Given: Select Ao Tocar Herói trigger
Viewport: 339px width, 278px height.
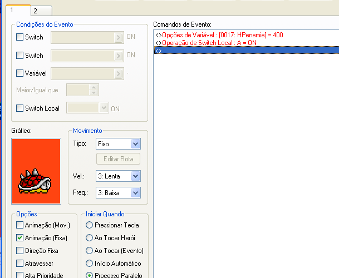Looking at the screenshot, I should pyautogui.click(x=89, y=238).
